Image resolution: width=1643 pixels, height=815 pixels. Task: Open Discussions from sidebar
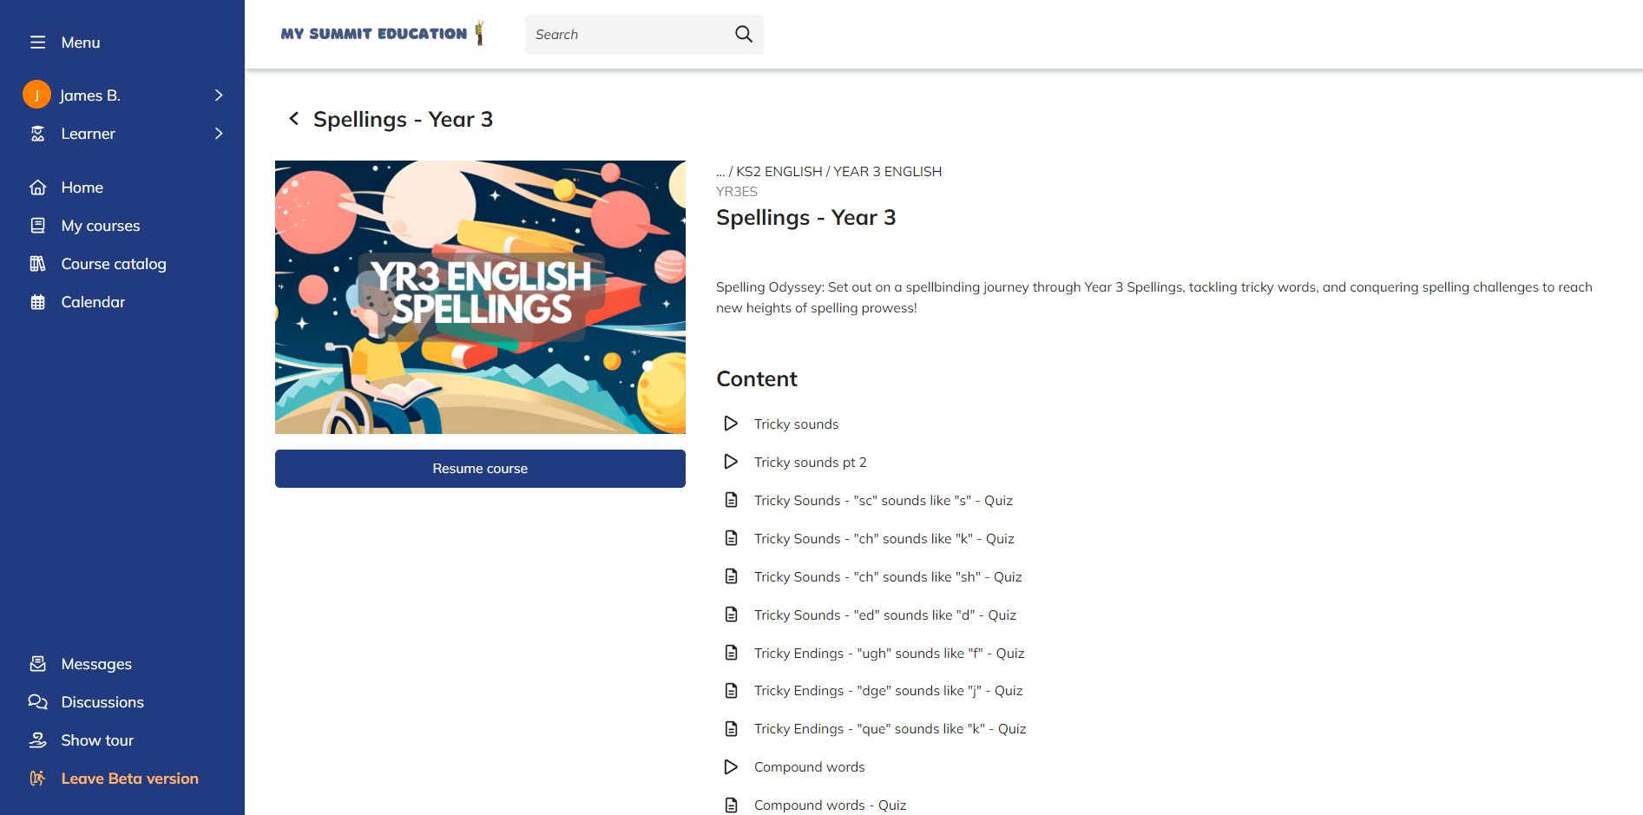[x=102, y=702]
